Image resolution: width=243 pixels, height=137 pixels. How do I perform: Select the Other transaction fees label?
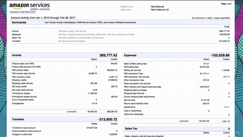pos(134,80)
